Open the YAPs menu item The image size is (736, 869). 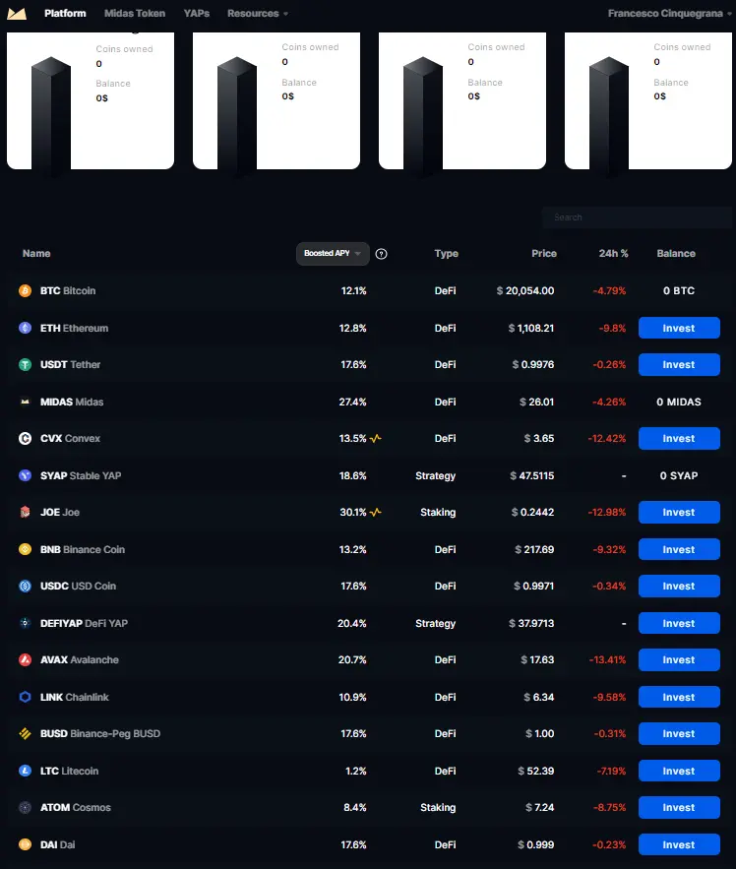pos(196,14)
